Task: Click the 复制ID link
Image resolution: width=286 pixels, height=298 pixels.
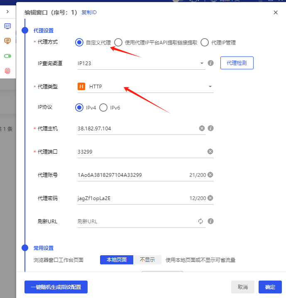Action: [89, 12]
